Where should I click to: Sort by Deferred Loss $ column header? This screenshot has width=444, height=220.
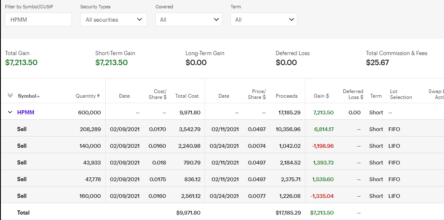(353, 94)
